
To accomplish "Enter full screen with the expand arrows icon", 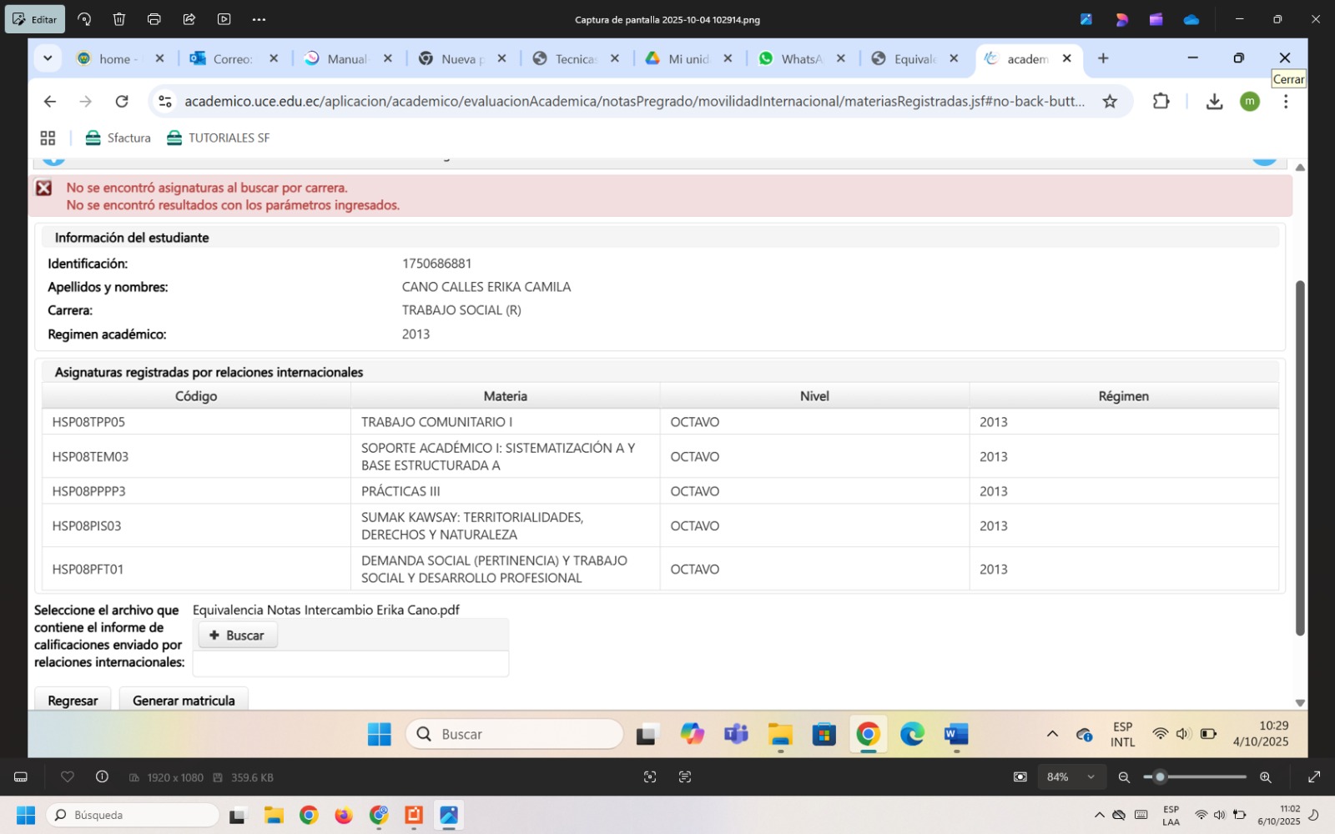I will [1313, 776].
